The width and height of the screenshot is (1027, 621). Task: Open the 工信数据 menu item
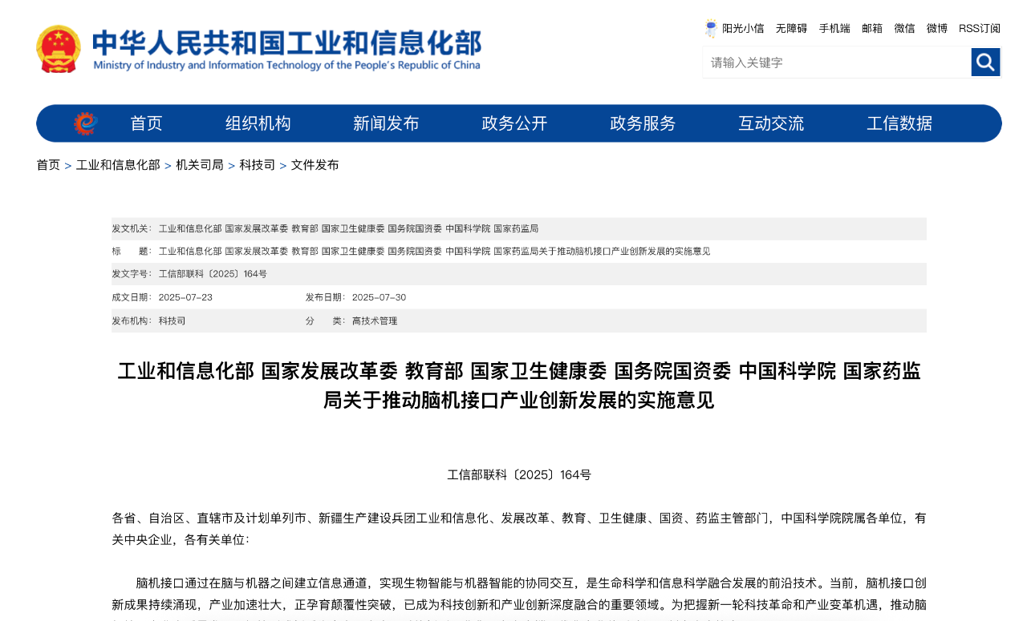point(899,123)
